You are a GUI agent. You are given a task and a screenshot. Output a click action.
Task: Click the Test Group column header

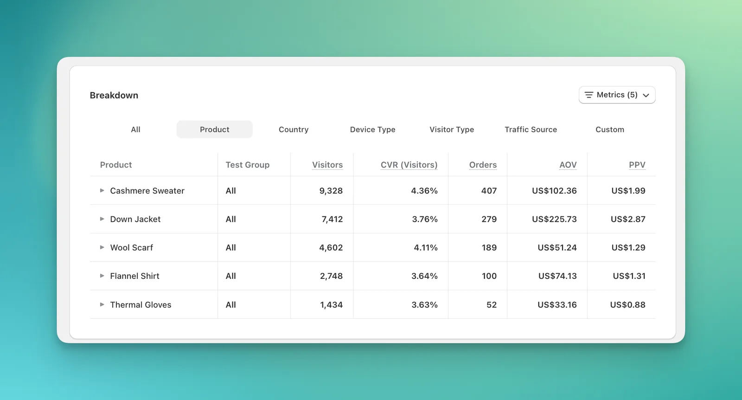[x=248, y=165]
